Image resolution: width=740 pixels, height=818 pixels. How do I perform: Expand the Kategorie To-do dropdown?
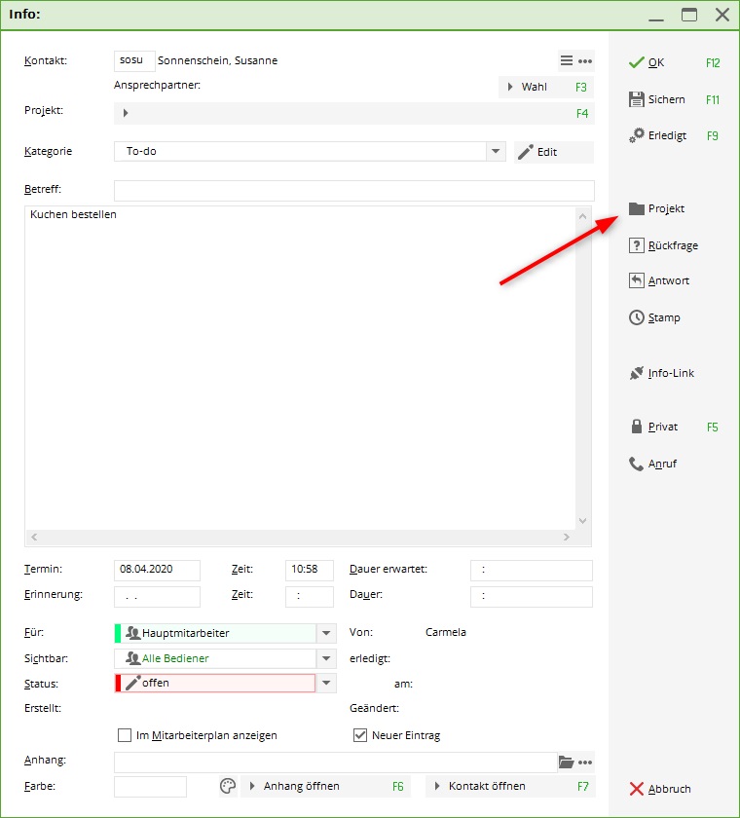click(x=496, y=152)
